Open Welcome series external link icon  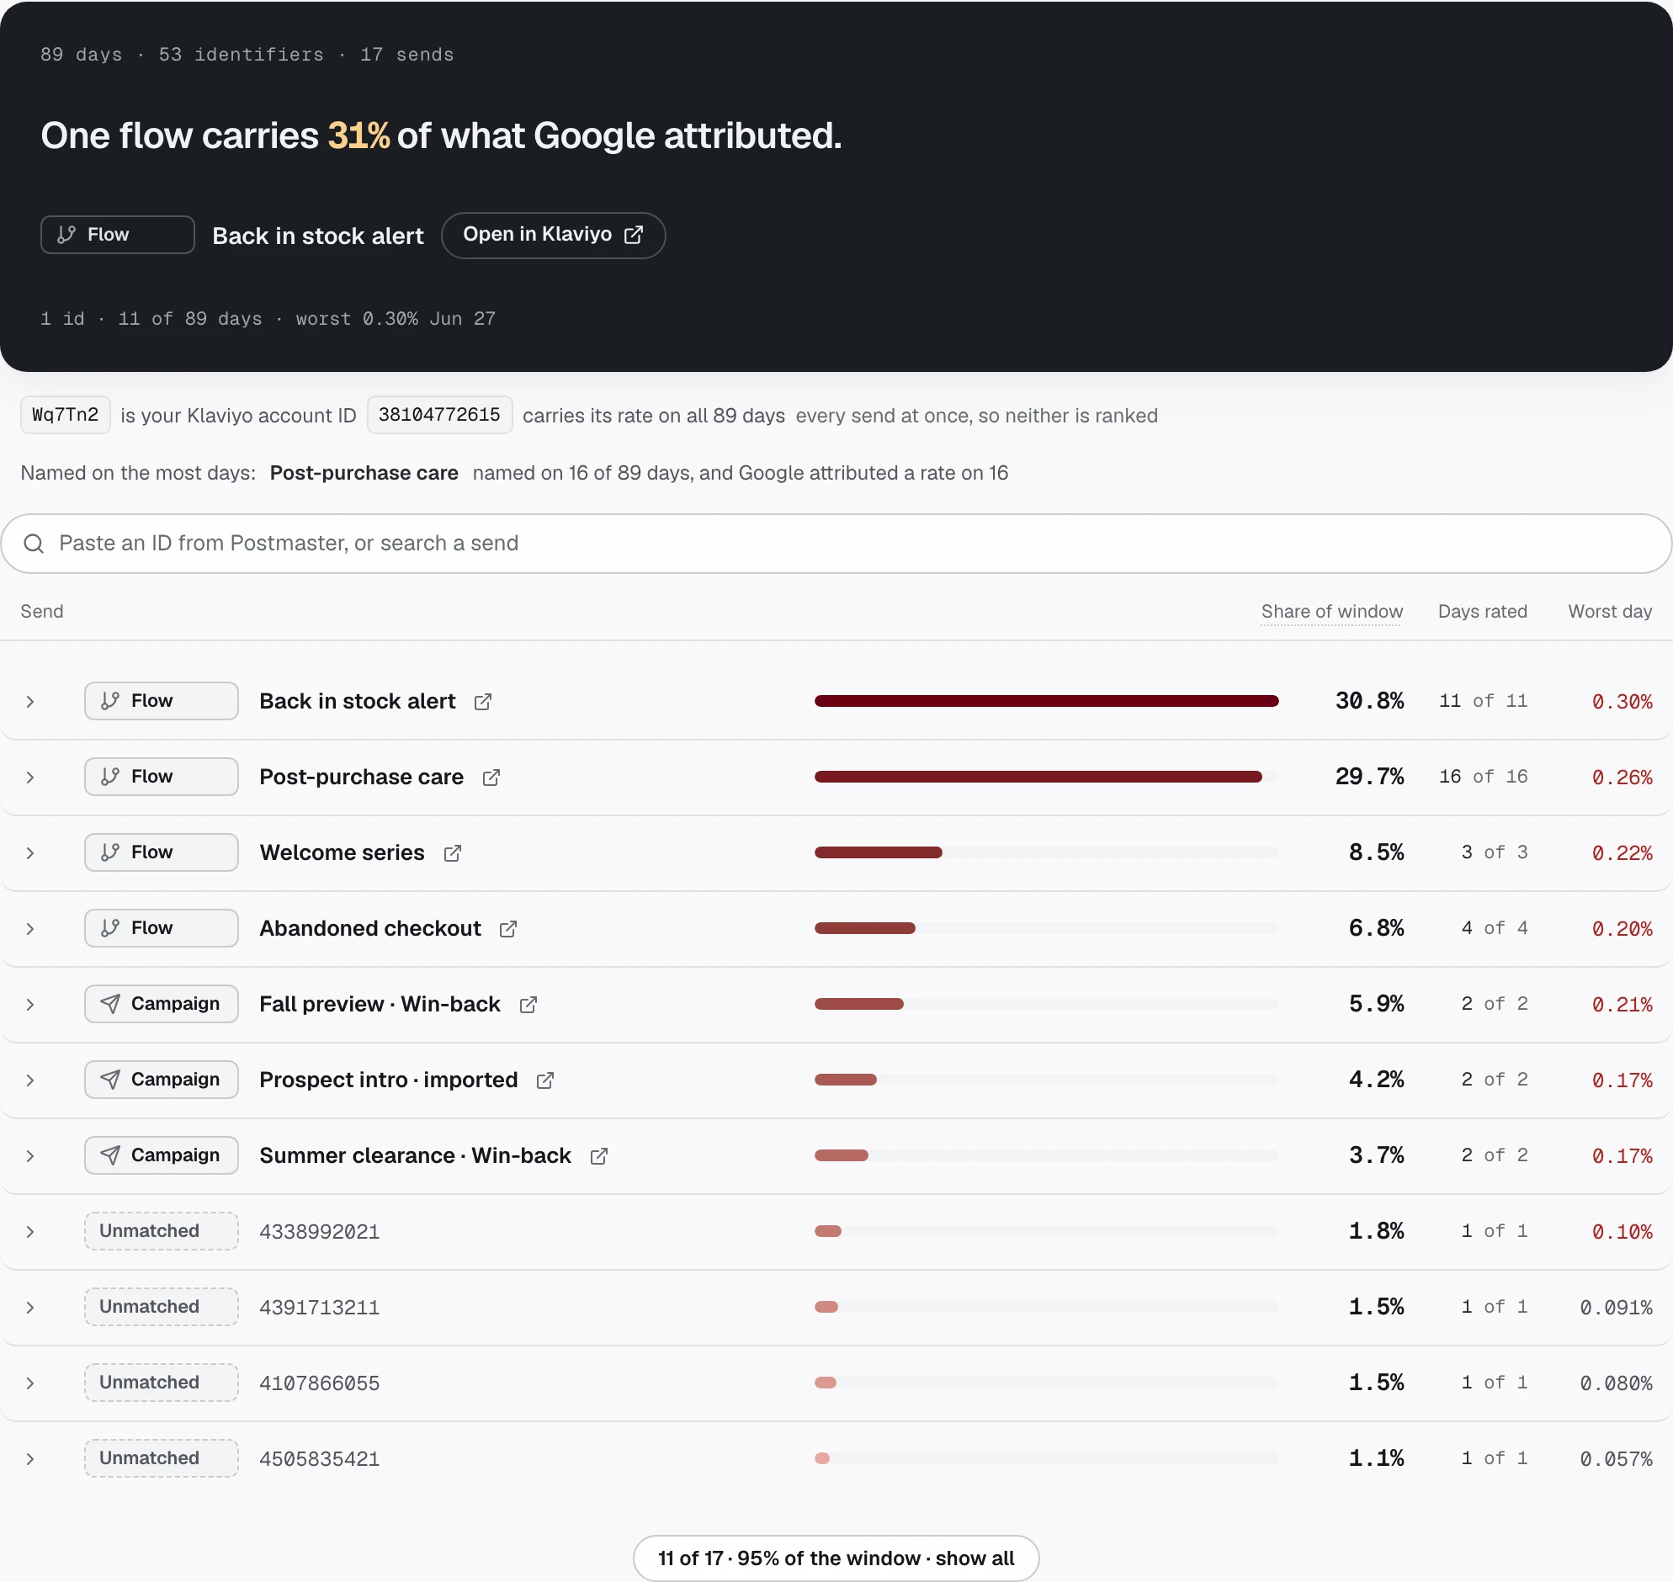pos(453,853)
